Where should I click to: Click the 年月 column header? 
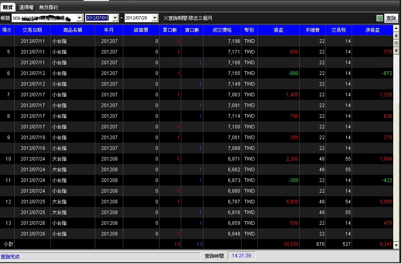[109, 30]
